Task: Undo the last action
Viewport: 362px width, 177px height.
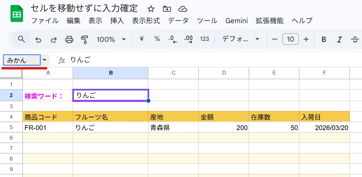Action: (x=38, y=40)
